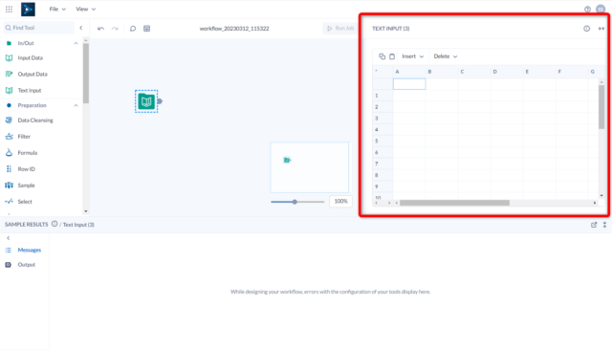The width and height of the screenshot is (612, 350).
Task: Open the Delete dropdown
Action: (x=445, y=56)
